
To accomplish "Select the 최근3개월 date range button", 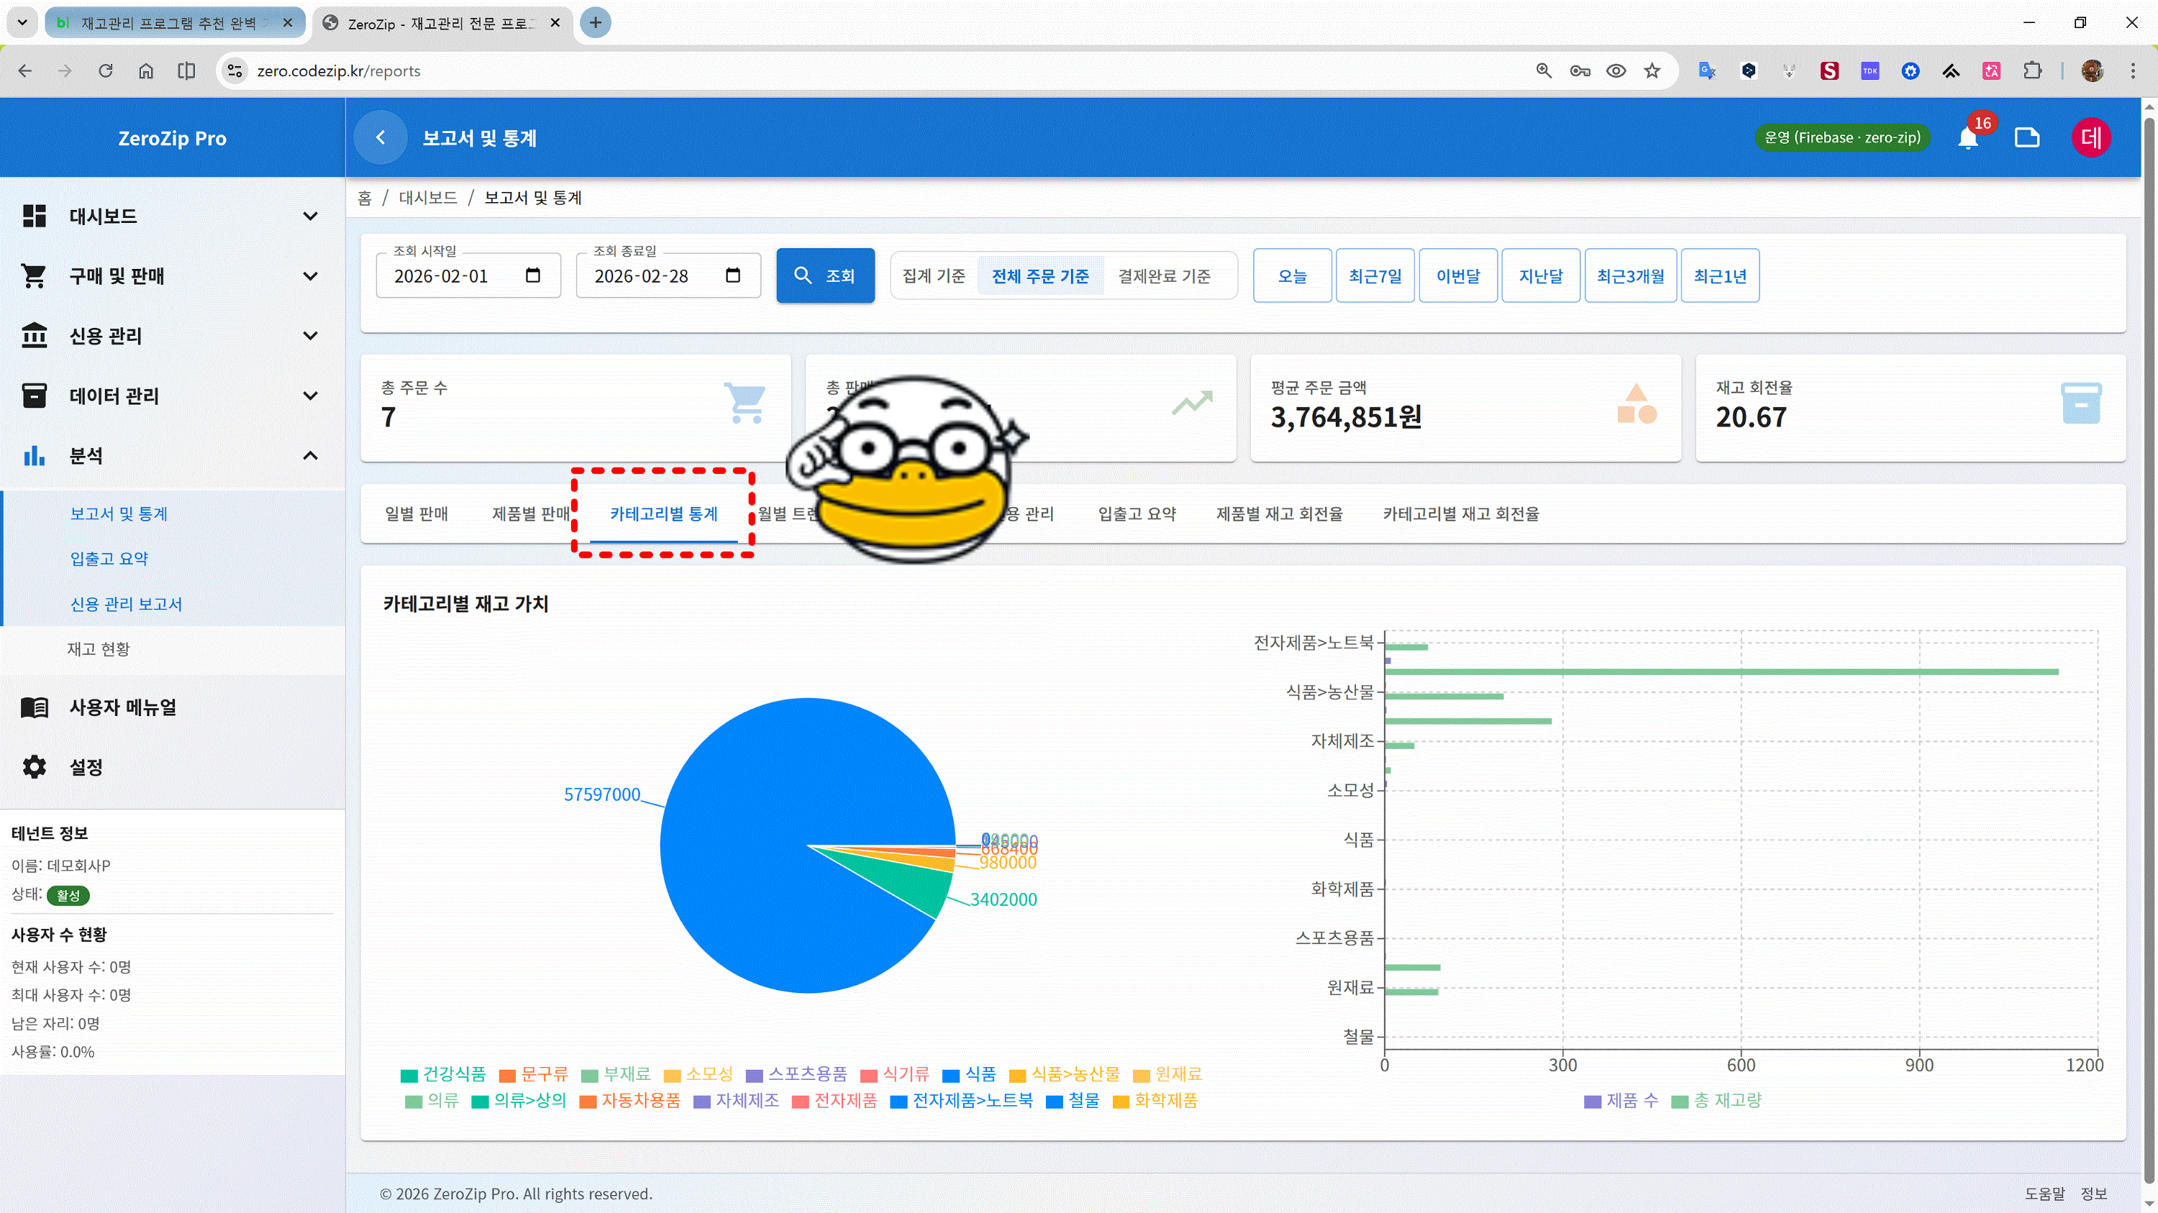I will point(1629,275).
